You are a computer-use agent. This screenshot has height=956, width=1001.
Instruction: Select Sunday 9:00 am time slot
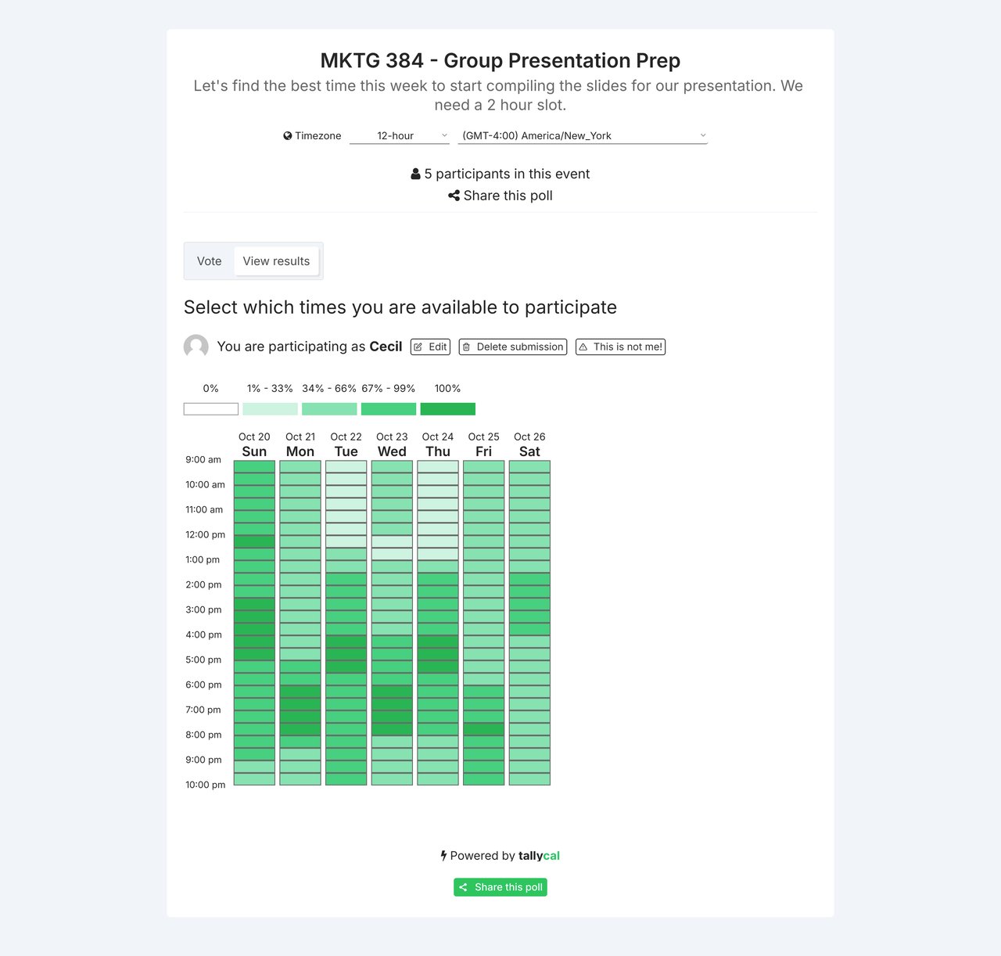click(254, 467)
